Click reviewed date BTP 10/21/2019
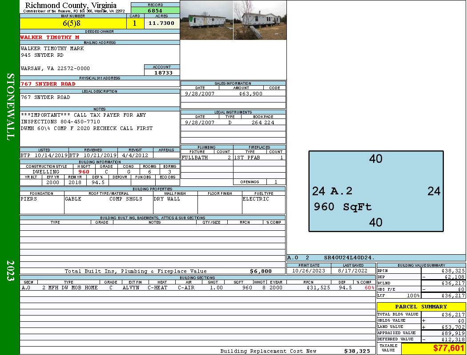 93,155
